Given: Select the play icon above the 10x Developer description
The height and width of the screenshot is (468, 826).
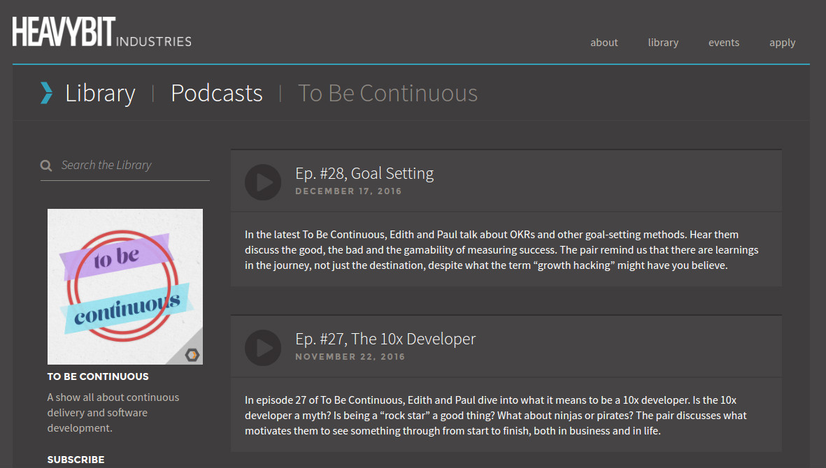Looking at the screenshot, I should [263, 348].
